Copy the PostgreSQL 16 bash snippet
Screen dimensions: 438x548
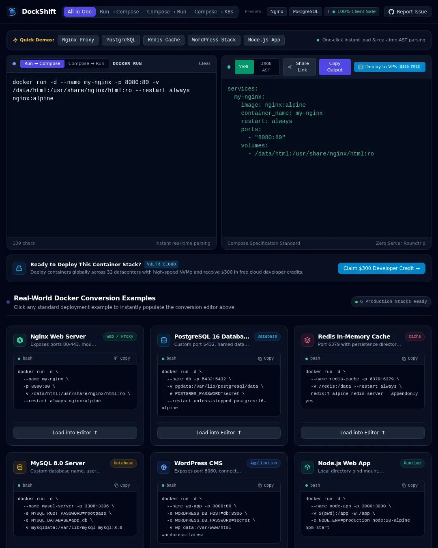click(266, 358)
